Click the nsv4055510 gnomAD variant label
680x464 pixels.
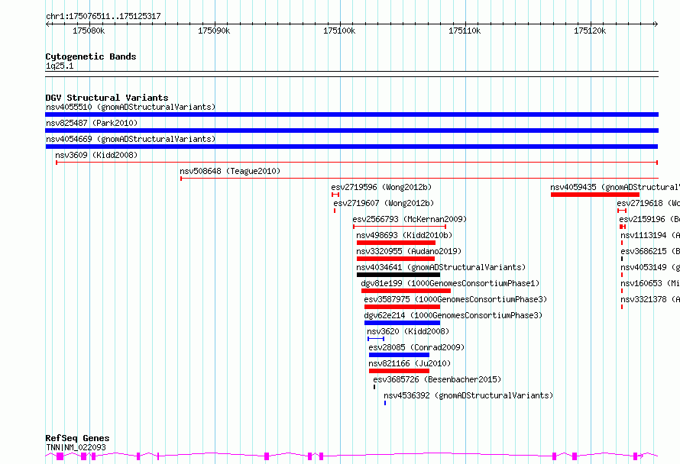(x=131, y=107)
